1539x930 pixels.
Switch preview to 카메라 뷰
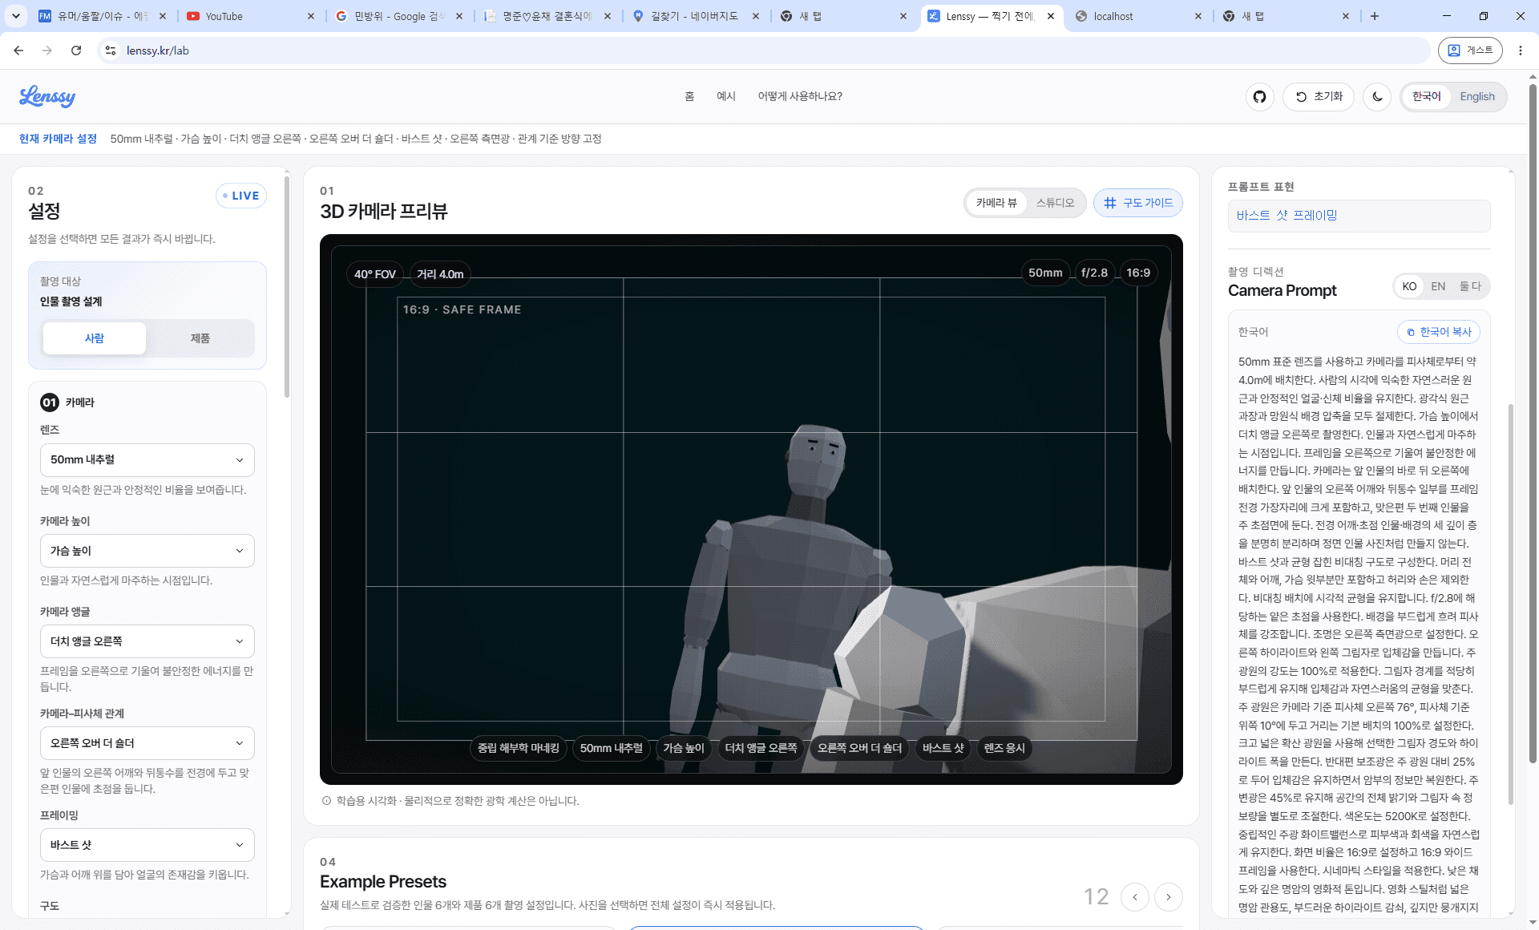(996, 203)
